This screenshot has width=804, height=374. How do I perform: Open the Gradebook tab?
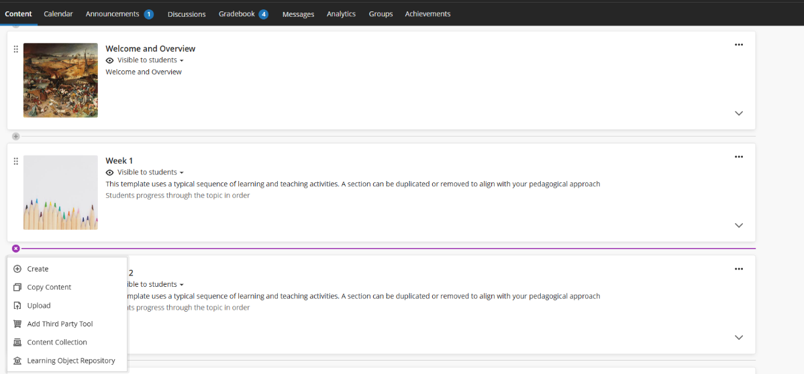pos(236,14)
